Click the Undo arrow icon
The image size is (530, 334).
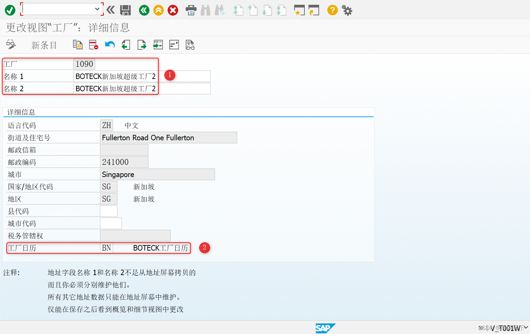(110, 45)
